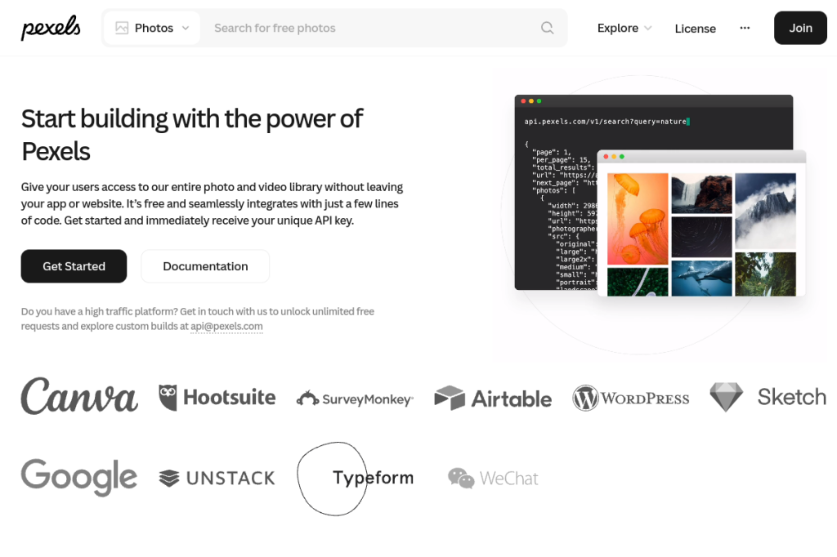Click the Airtable logo
The image size is (837, 557).
pyautogui.click(x=493, y=398)
